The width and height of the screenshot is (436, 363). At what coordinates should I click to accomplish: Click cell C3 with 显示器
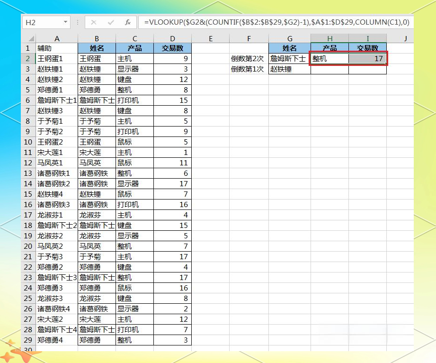(x=134, y=69)
